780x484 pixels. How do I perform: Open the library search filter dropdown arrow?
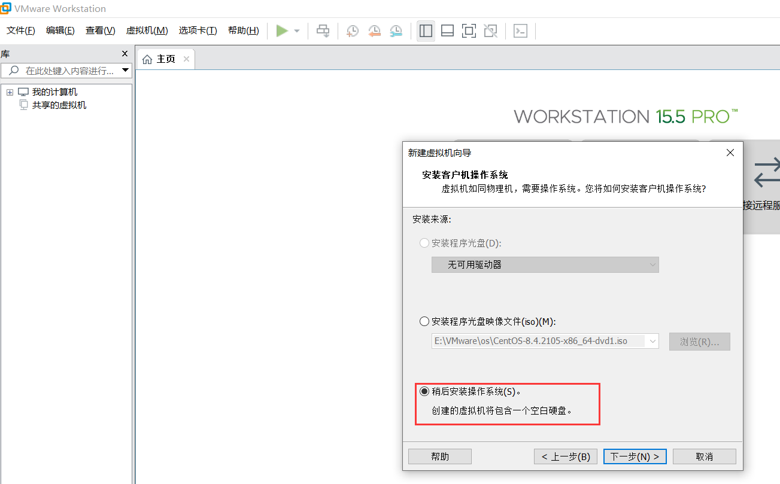pyautogui.click(x=126, y=71)
